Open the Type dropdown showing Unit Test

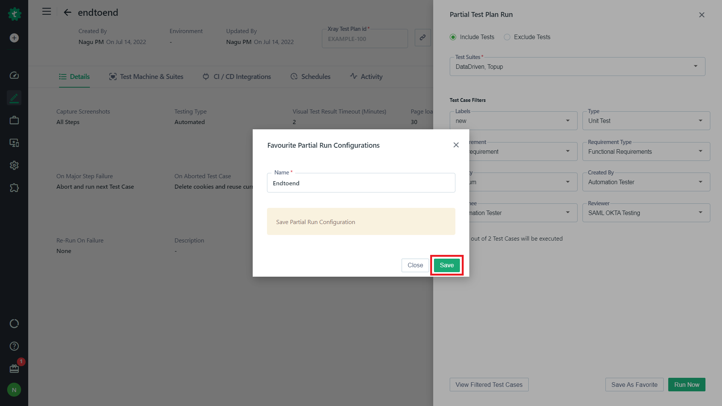(646, 121)
